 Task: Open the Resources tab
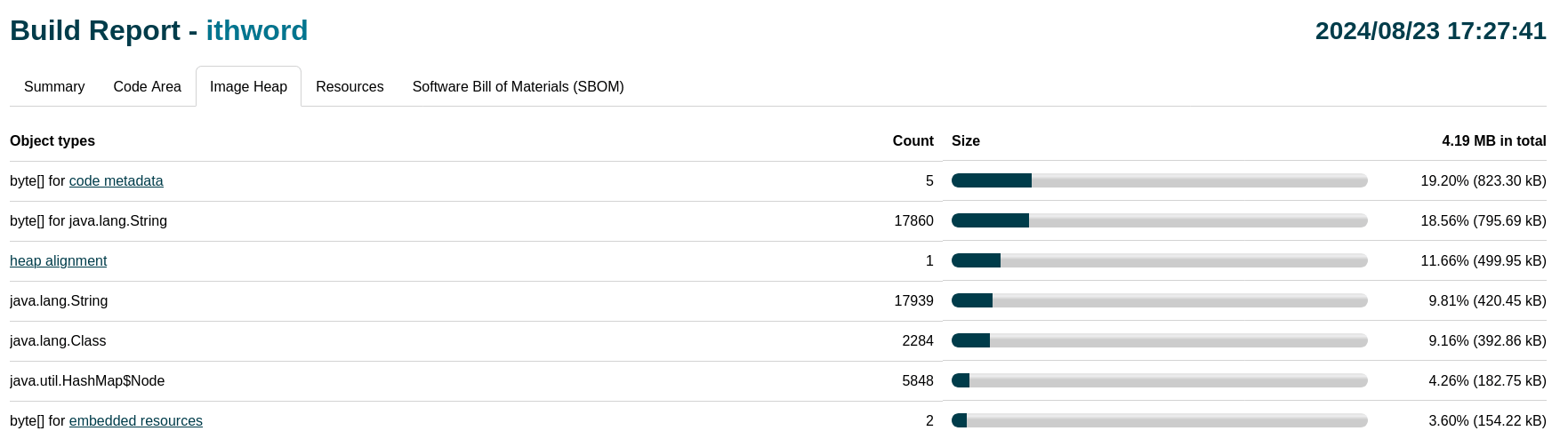pos(350,86)
